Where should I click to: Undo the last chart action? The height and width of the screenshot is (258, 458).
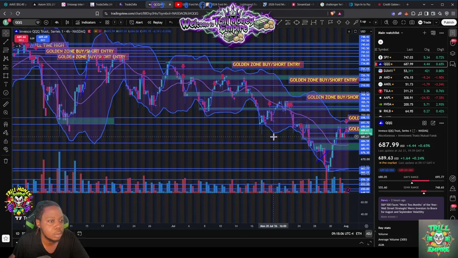(x=171, y=22)
